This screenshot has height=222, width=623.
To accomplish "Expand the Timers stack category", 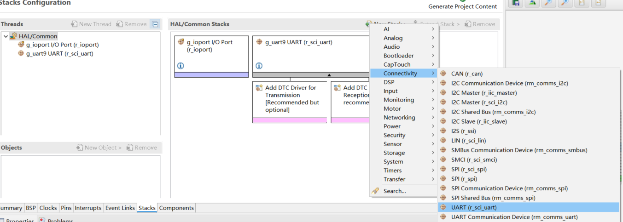I will (404, 171).
